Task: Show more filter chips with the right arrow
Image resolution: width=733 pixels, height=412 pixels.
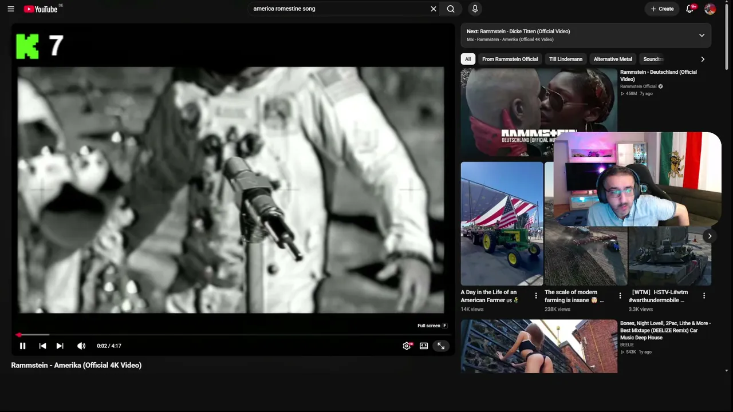Action: pos(703,59)
